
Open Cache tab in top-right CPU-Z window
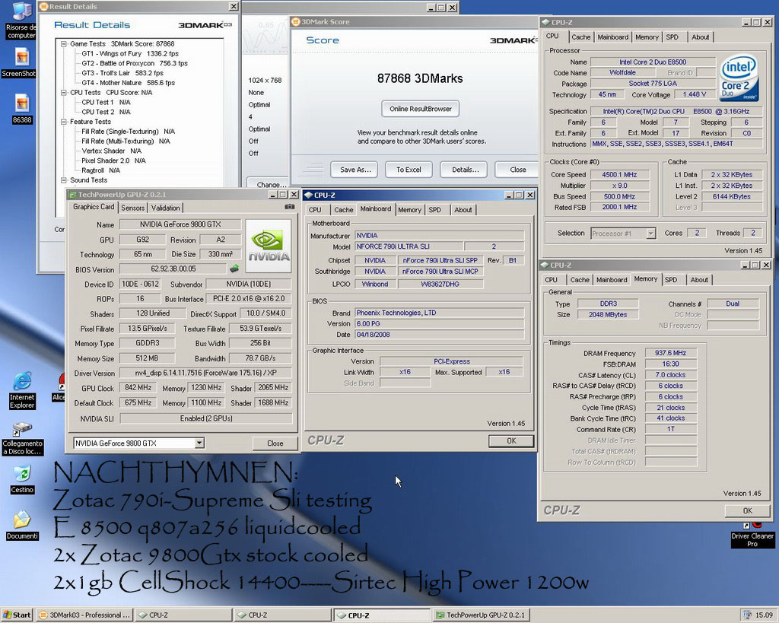pyautogui.click(x=580, y=37)
